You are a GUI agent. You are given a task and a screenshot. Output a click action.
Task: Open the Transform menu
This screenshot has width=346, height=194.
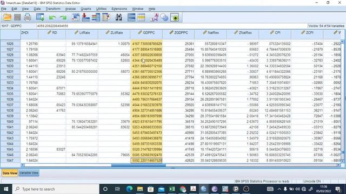tap(53, 9)
